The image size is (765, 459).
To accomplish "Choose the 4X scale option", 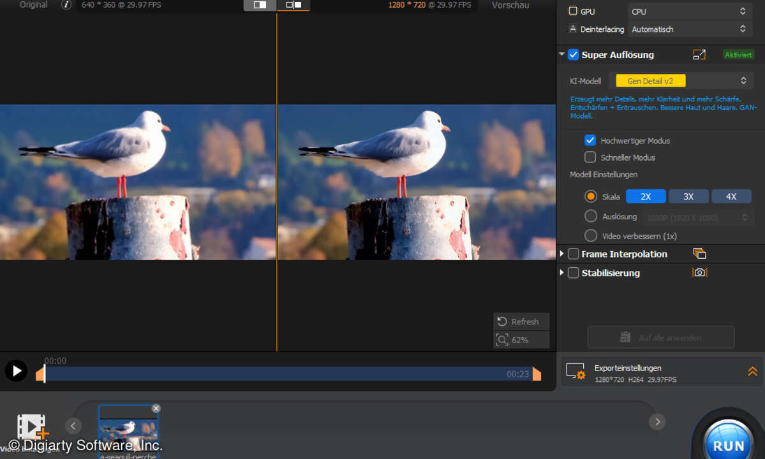I will tap(731, 196).
